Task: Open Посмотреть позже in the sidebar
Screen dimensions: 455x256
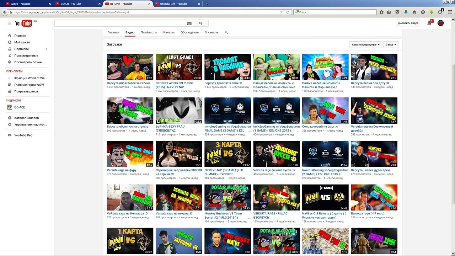Action: click(x=28, y=62)
